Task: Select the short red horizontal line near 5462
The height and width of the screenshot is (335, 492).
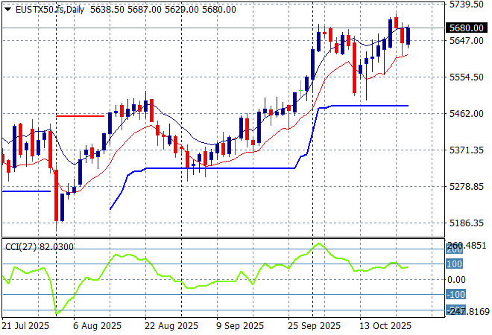Action: pos(81,115)
